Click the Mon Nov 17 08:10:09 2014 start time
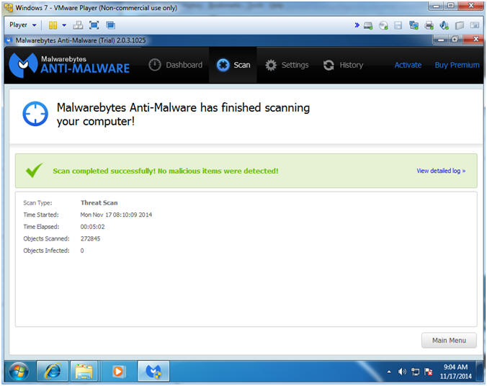Viewport: 487px width, 386px height. click(x=116, y=215)
